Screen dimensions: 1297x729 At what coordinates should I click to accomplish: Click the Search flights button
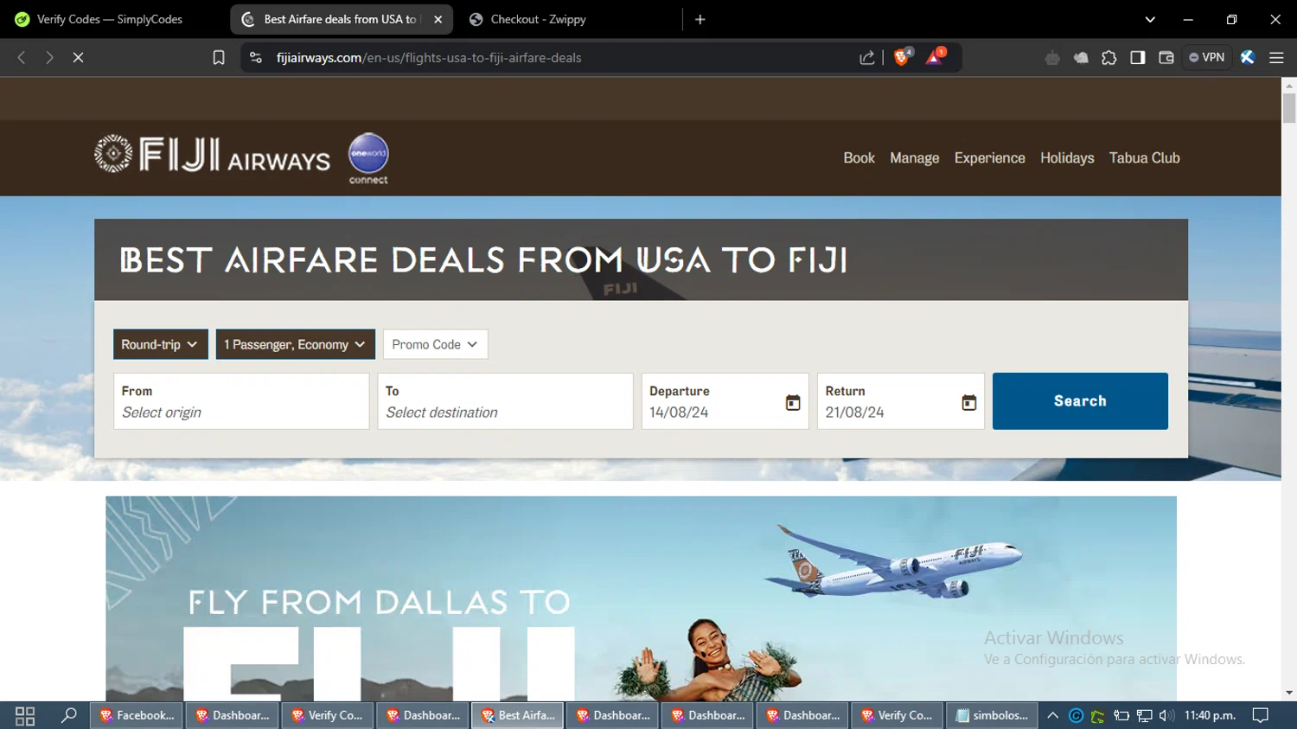coord(1080,401)
